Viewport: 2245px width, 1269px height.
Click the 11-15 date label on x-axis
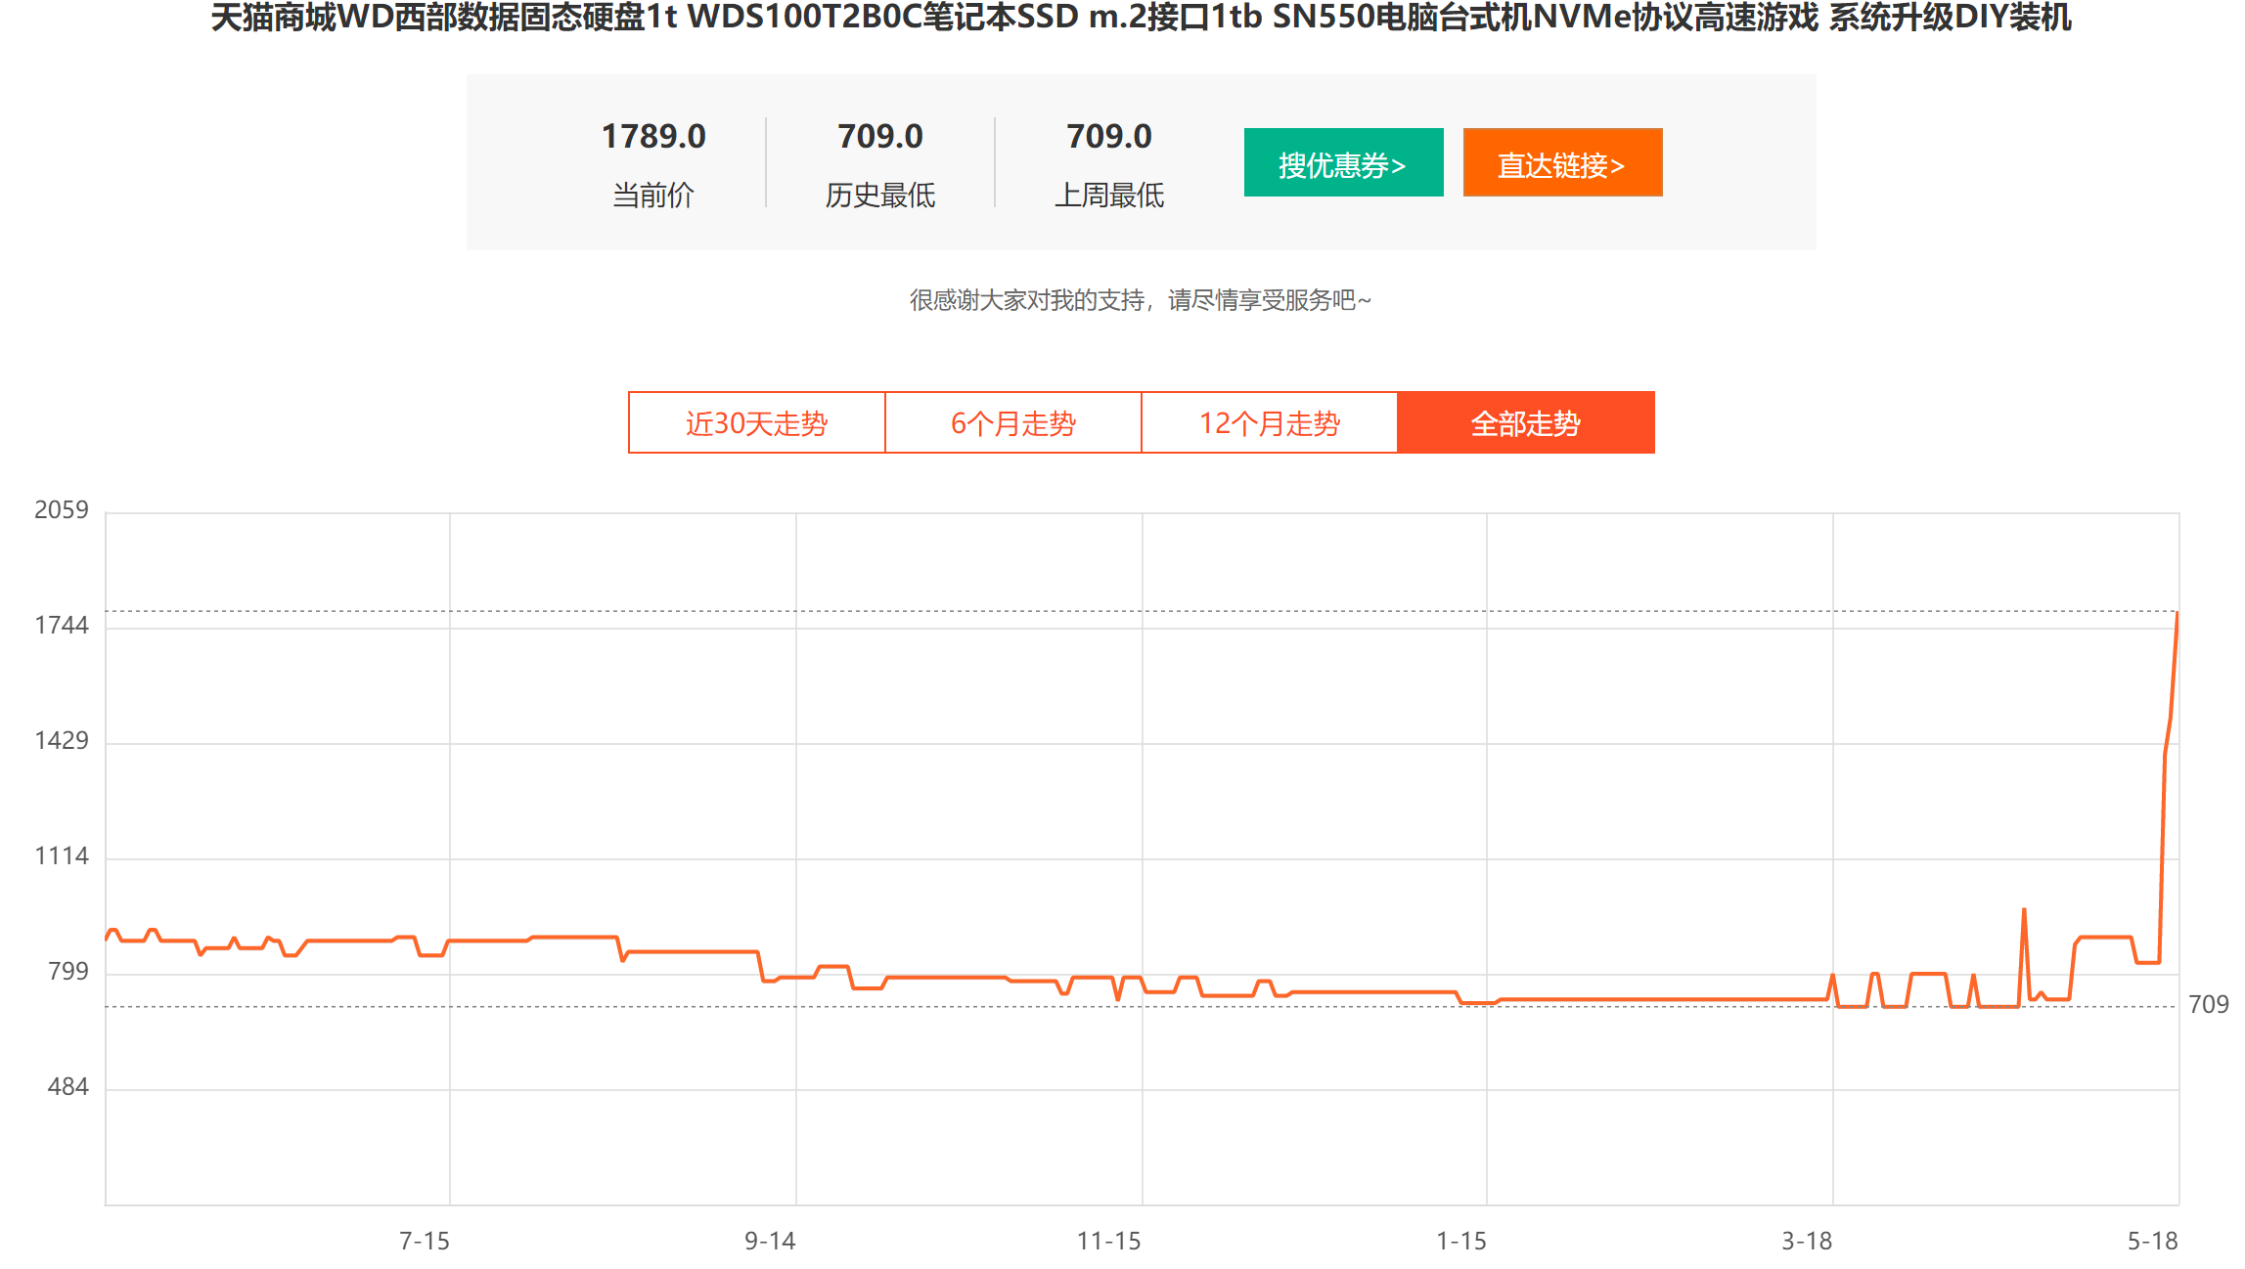pyautogui.click(x=1108, y=1241)
